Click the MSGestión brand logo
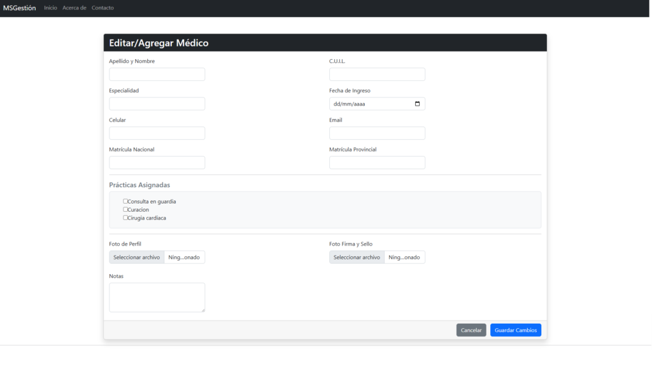The width and height of the screenshot is (652, 367). (19, 8)
